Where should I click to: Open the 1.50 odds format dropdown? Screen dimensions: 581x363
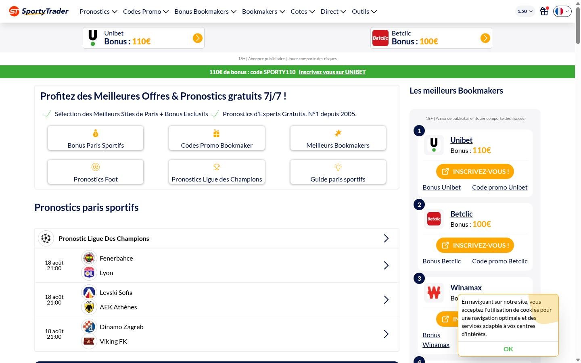[x=525, y=11]
